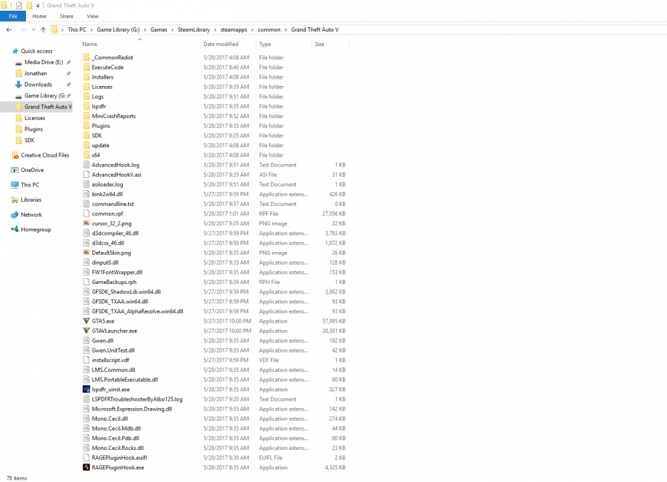Navigate to common via the breadcrumb path
This screenshot has width=667, height=482.
point(269,29)
